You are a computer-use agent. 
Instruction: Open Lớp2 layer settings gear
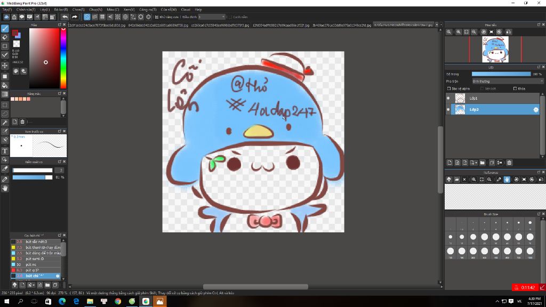(535, 110)
